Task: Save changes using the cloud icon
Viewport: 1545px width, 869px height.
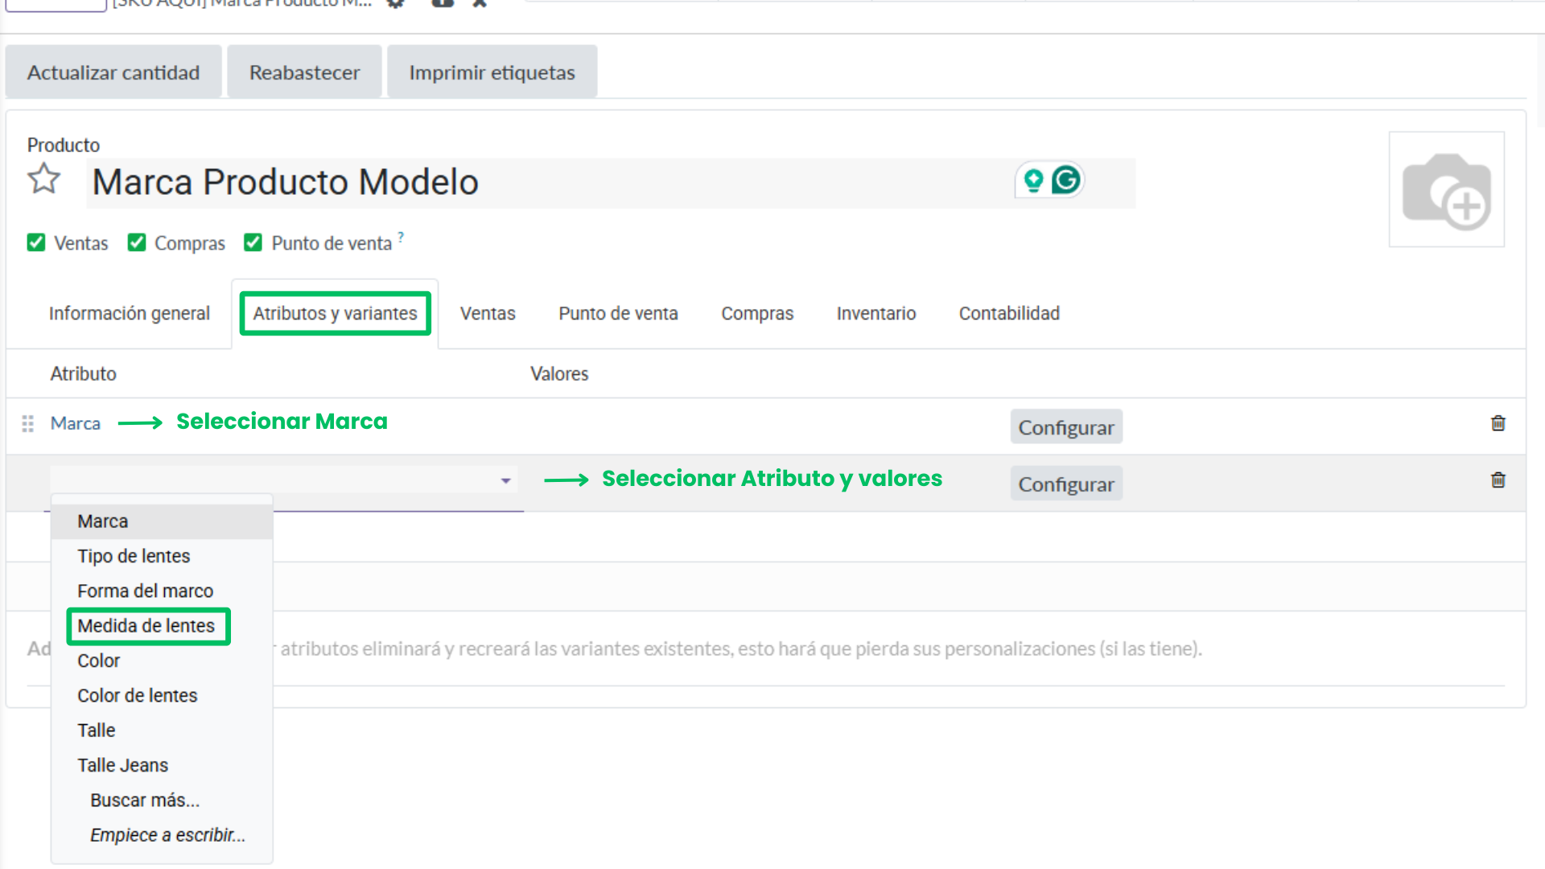Action: click(x=441, y=4)
